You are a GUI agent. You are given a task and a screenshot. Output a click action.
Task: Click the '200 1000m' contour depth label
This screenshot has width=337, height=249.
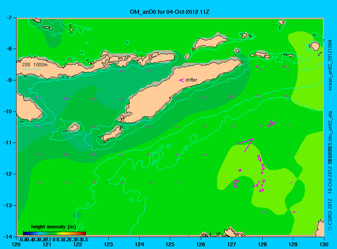tap(35, 64)
